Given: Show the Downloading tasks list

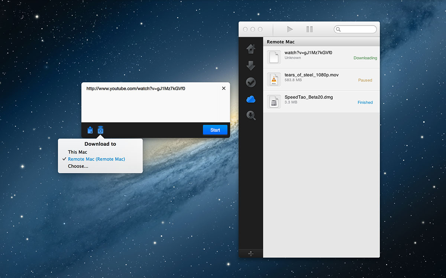Looking at the screenshot, I should tap(251, 65).
